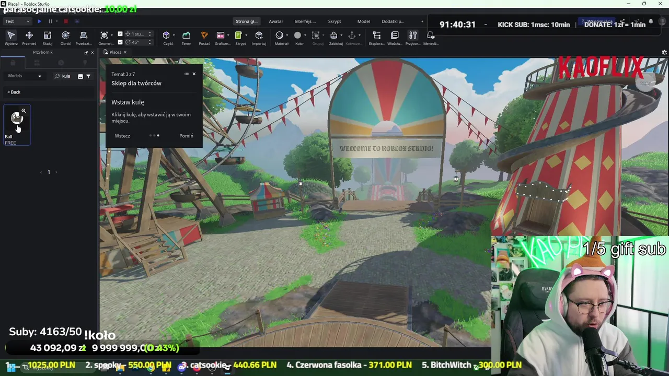The width and height of the screenshot is (669, 376).
Task: Open the Eksplorator panel
Action: coord(376,38)
